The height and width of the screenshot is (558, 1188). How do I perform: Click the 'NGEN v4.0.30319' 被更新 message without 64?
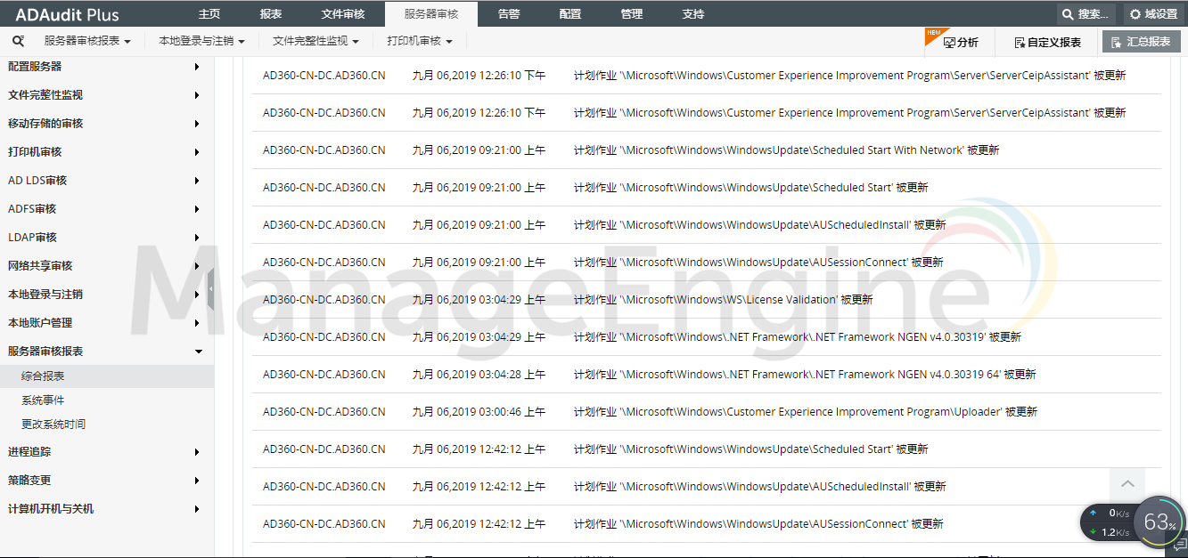point(797,337)
